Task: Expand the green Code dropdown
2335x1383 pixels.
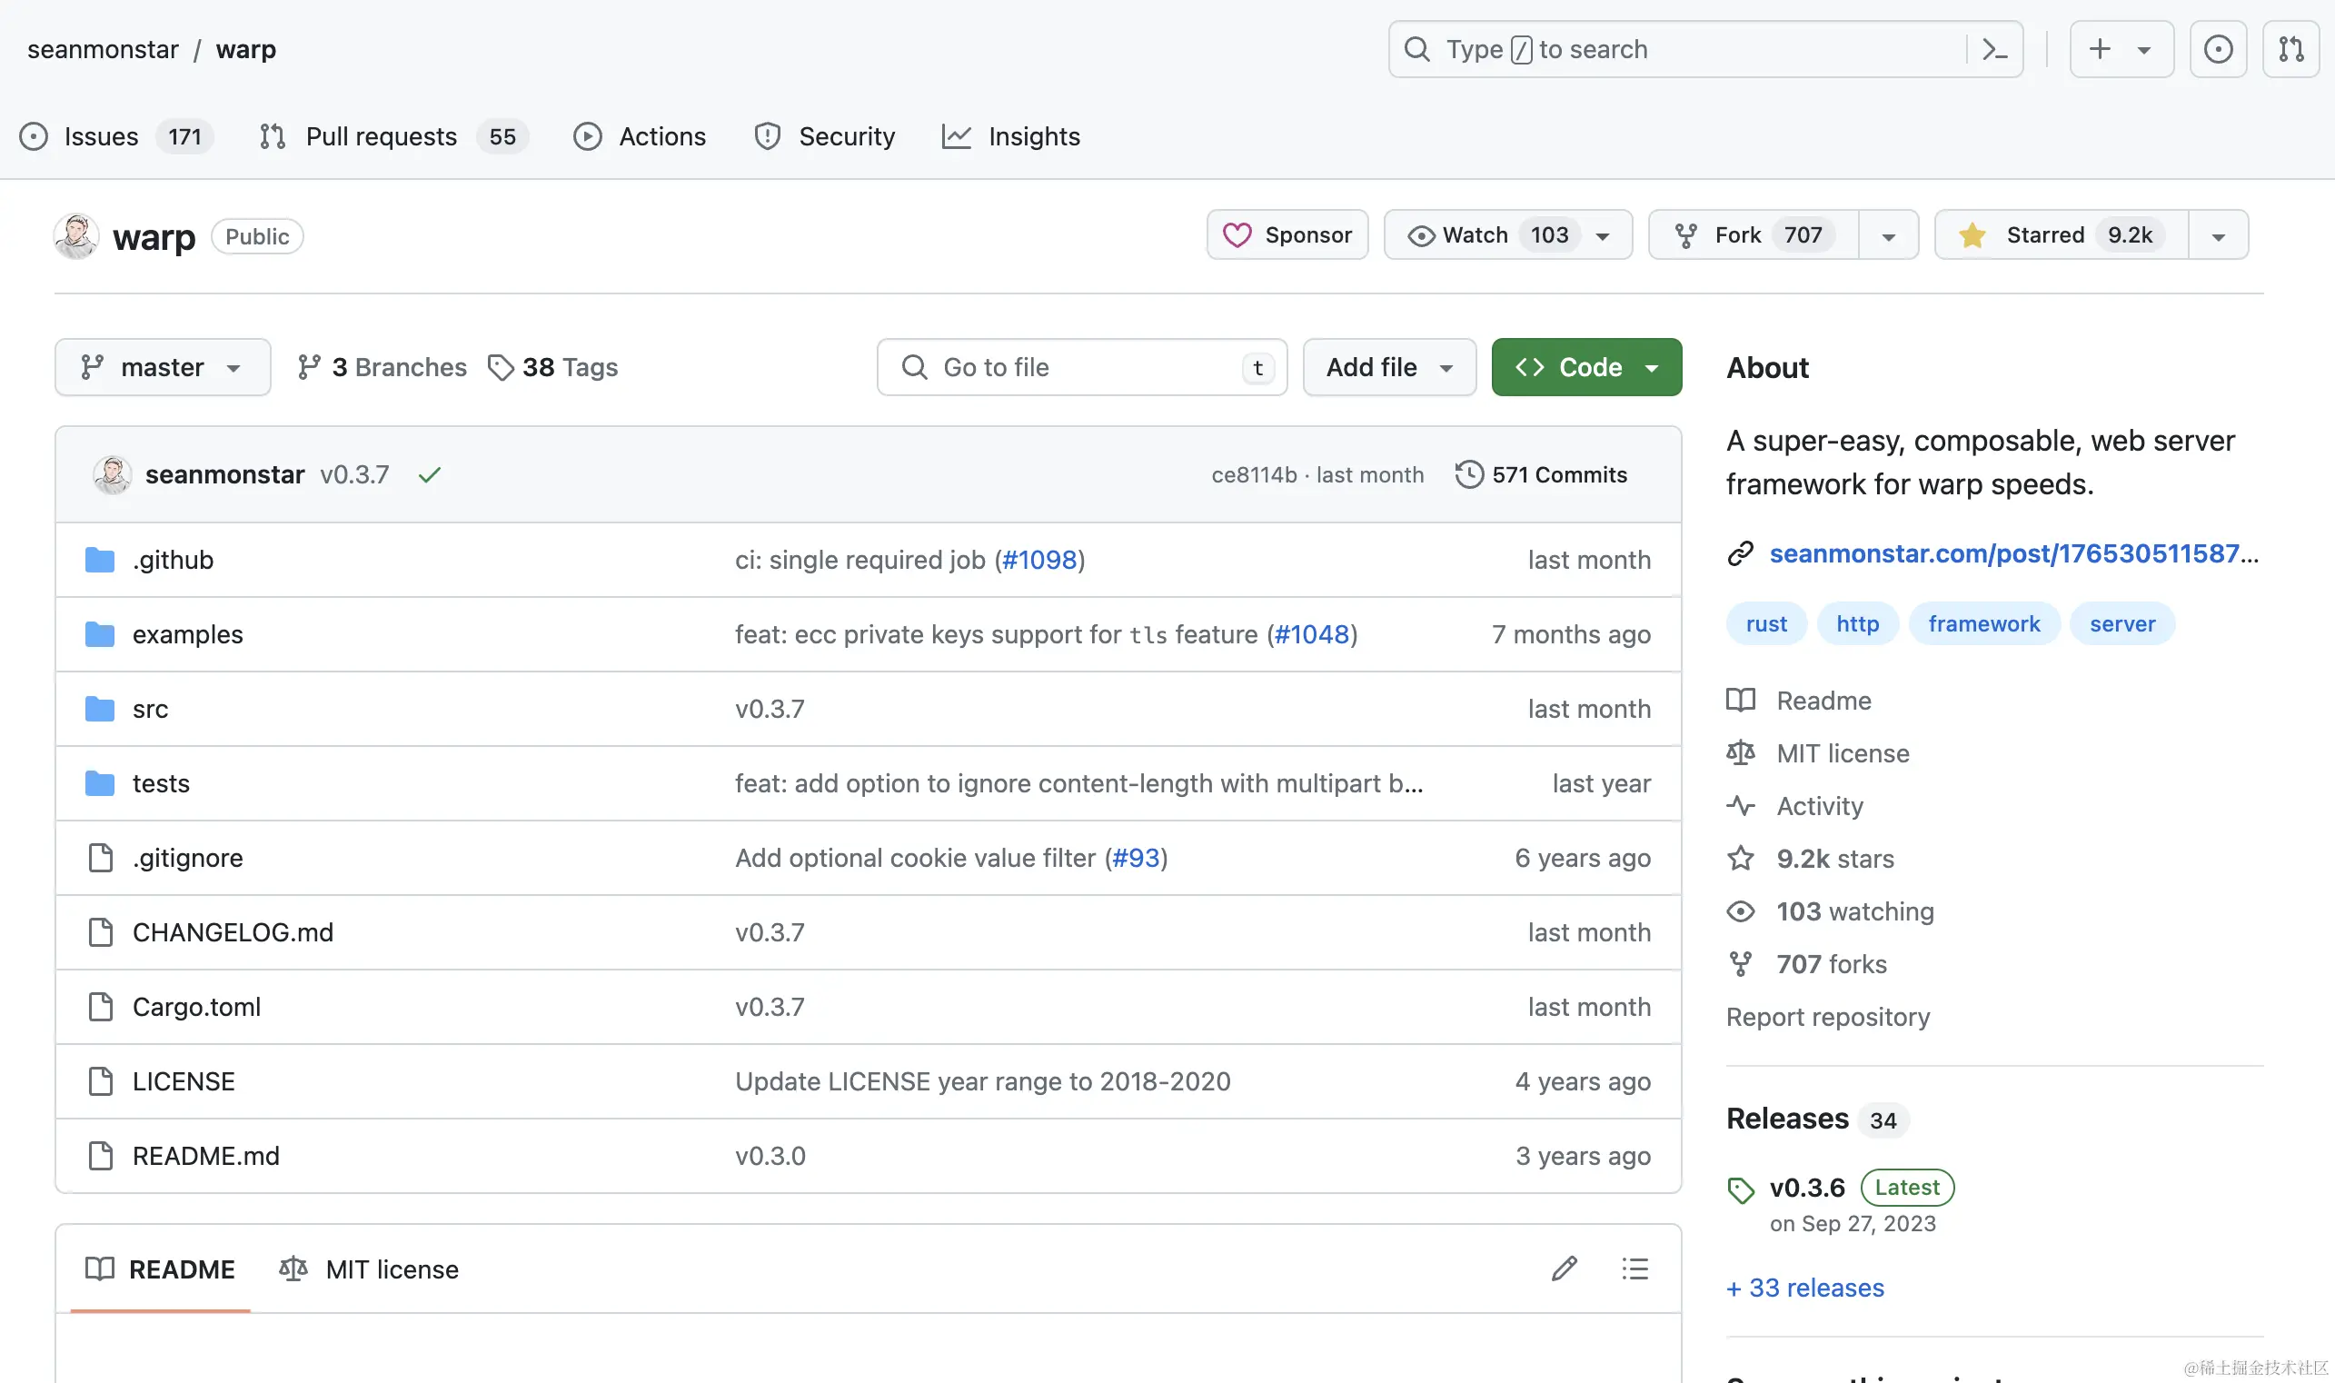Action: pyautogui.click(x=1585, y=367)
